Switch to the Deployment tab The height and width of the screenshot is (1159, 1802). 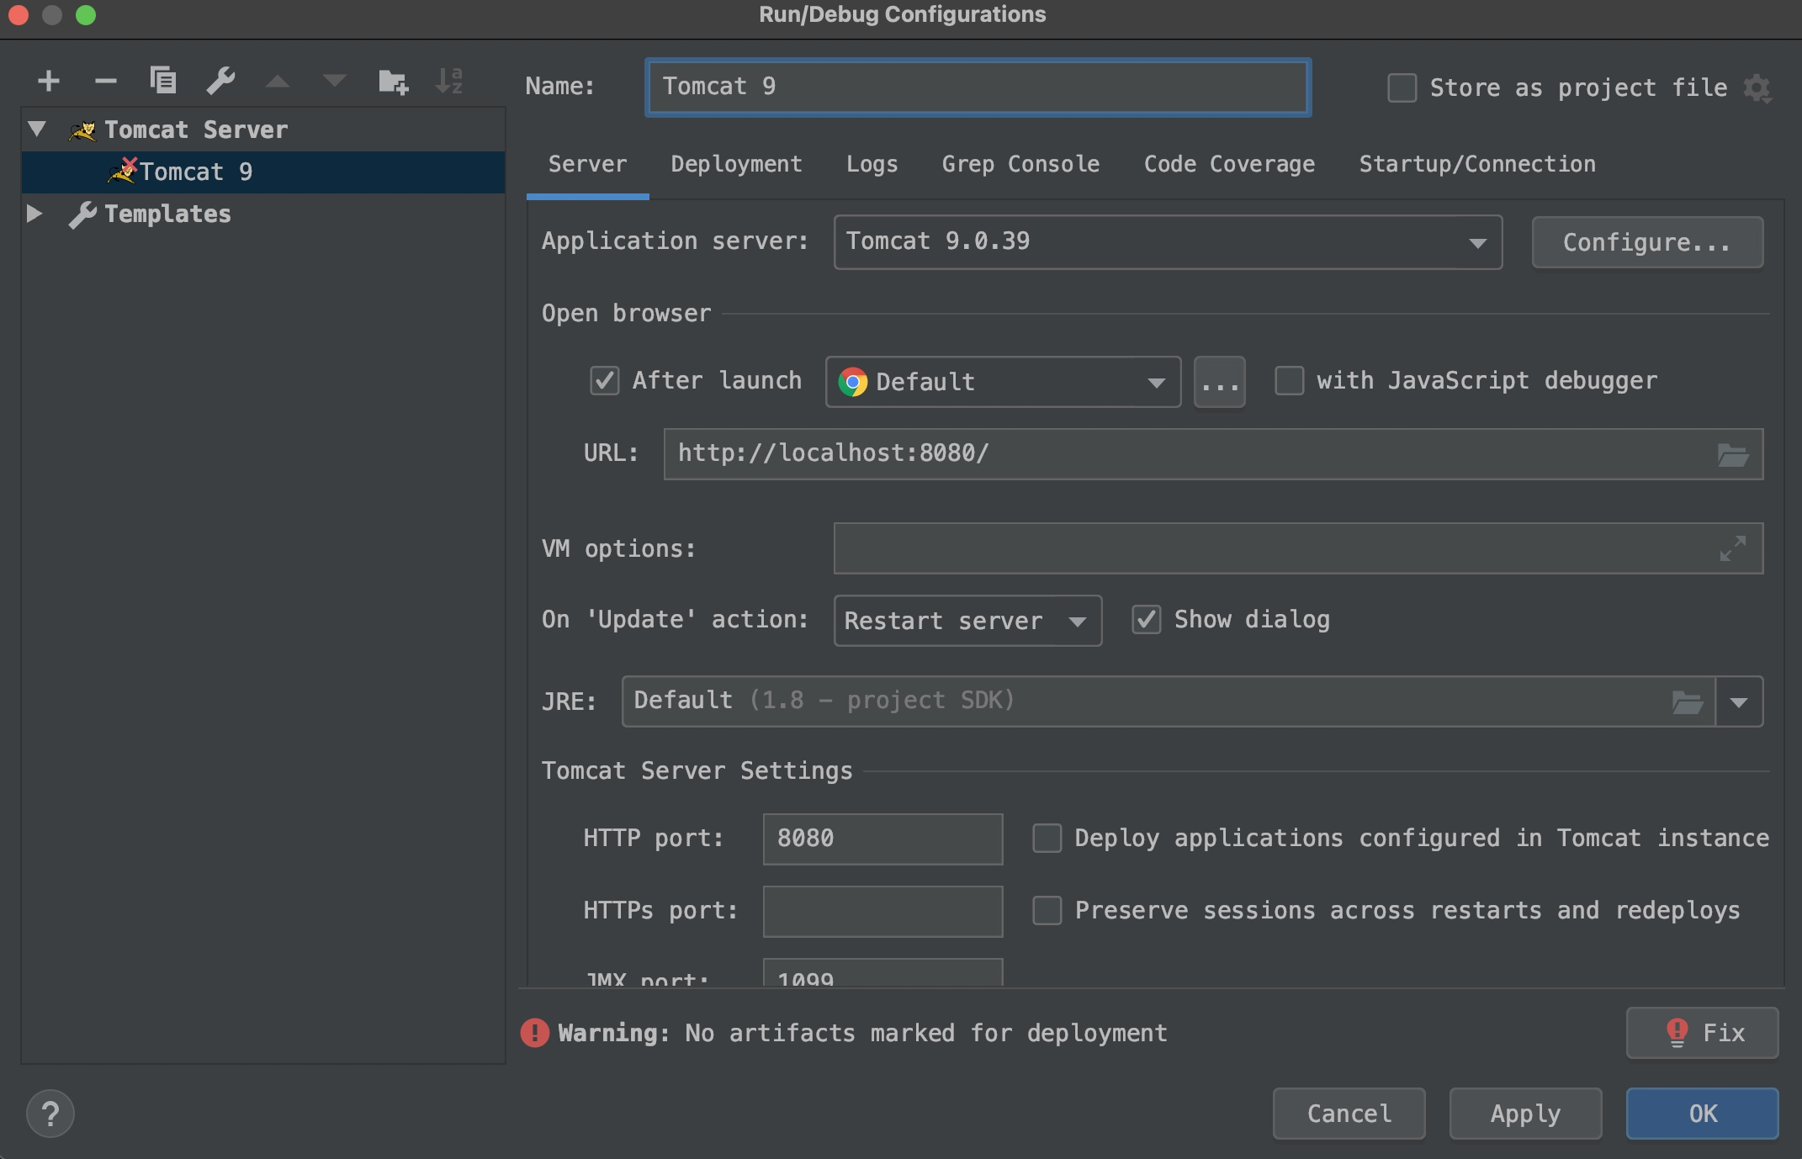click(x=737, y=164)
